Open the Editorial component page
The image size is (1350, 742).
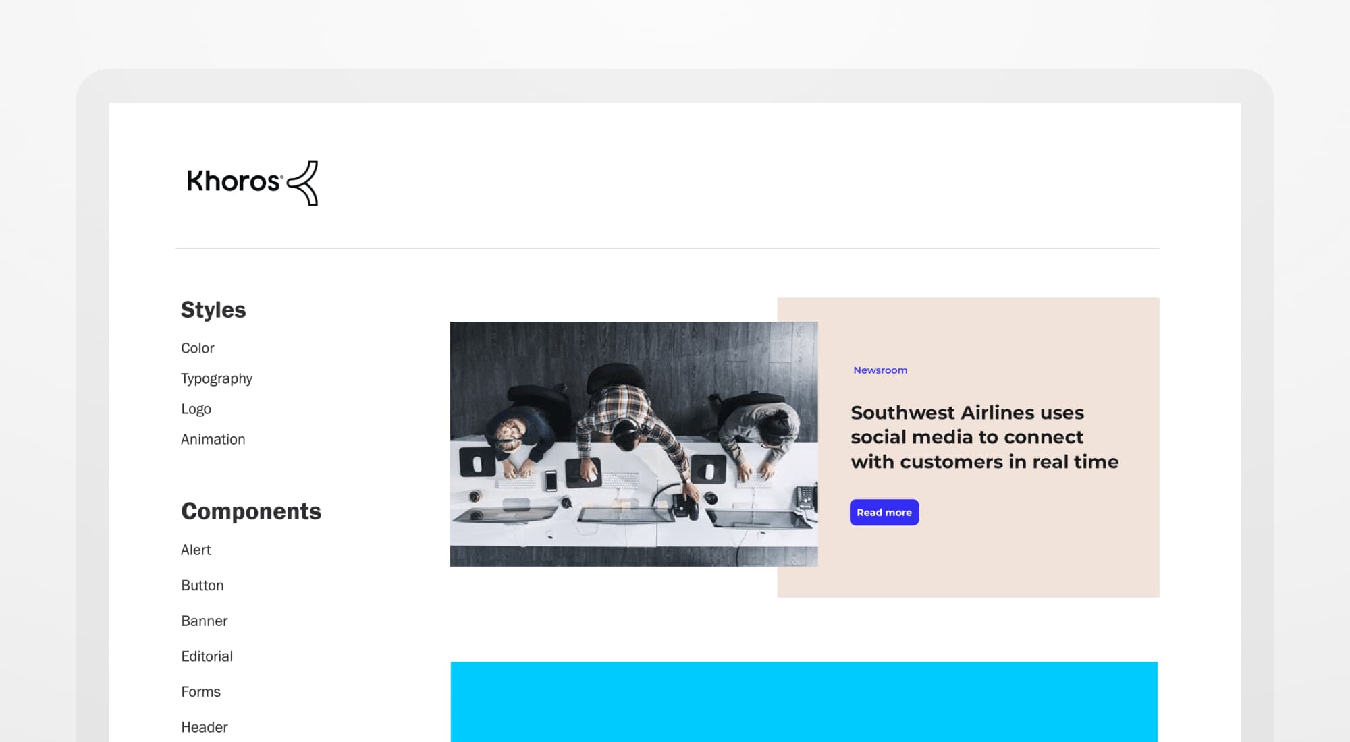pos(207,656)
